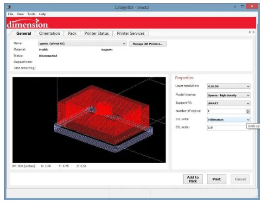The image size is (262, 203).
Task: Decrease the number of copies with down arrow
Action: [248, 113]
